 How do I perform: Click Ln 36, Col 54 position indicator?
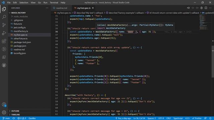[139, 118]
